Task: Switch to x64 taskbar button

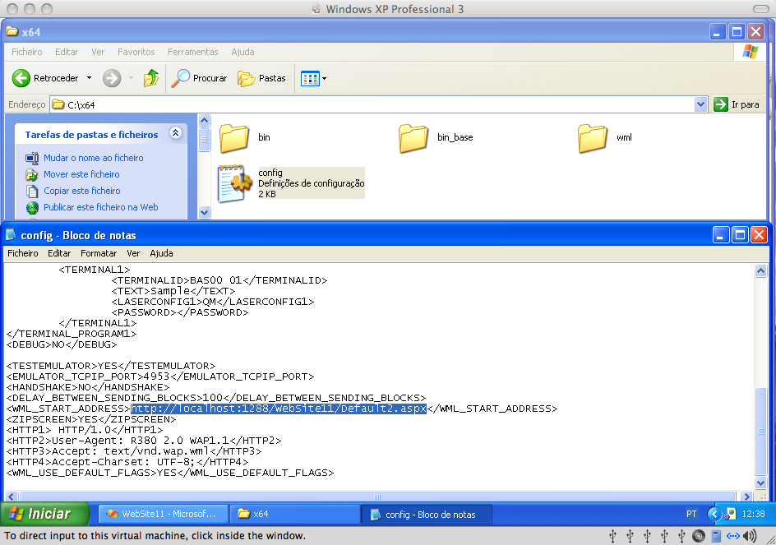Action: (295, 514)
